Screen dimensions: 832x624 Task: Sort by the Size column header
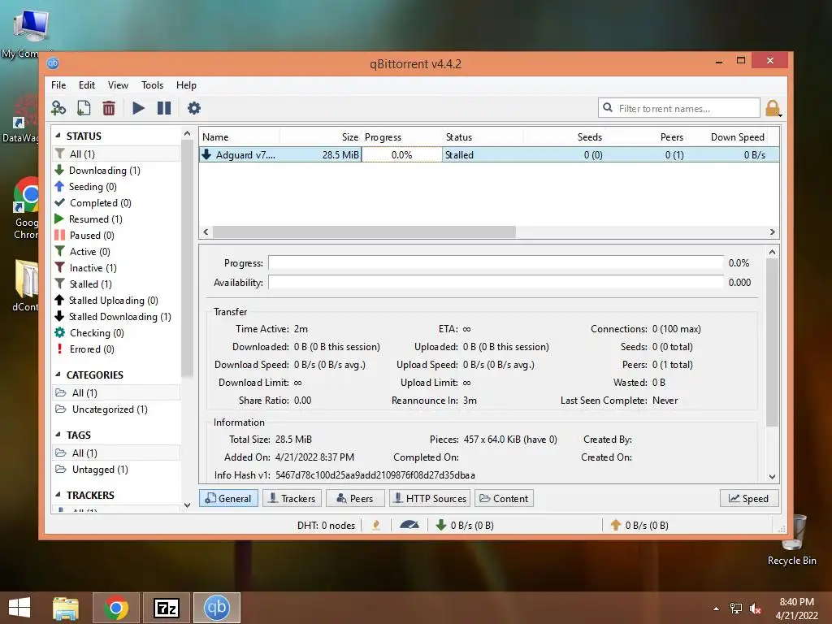[x=320, y=136]
